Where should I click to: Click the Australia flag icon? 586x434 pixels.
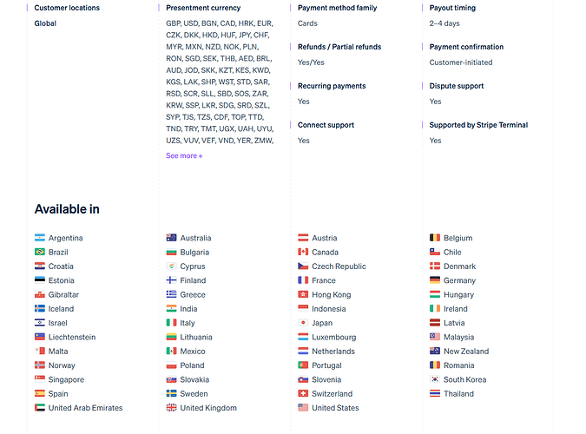click(172, 238)
